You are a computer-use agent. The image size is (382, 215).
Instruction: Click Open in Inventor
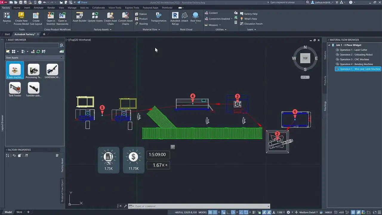[51, 19]
